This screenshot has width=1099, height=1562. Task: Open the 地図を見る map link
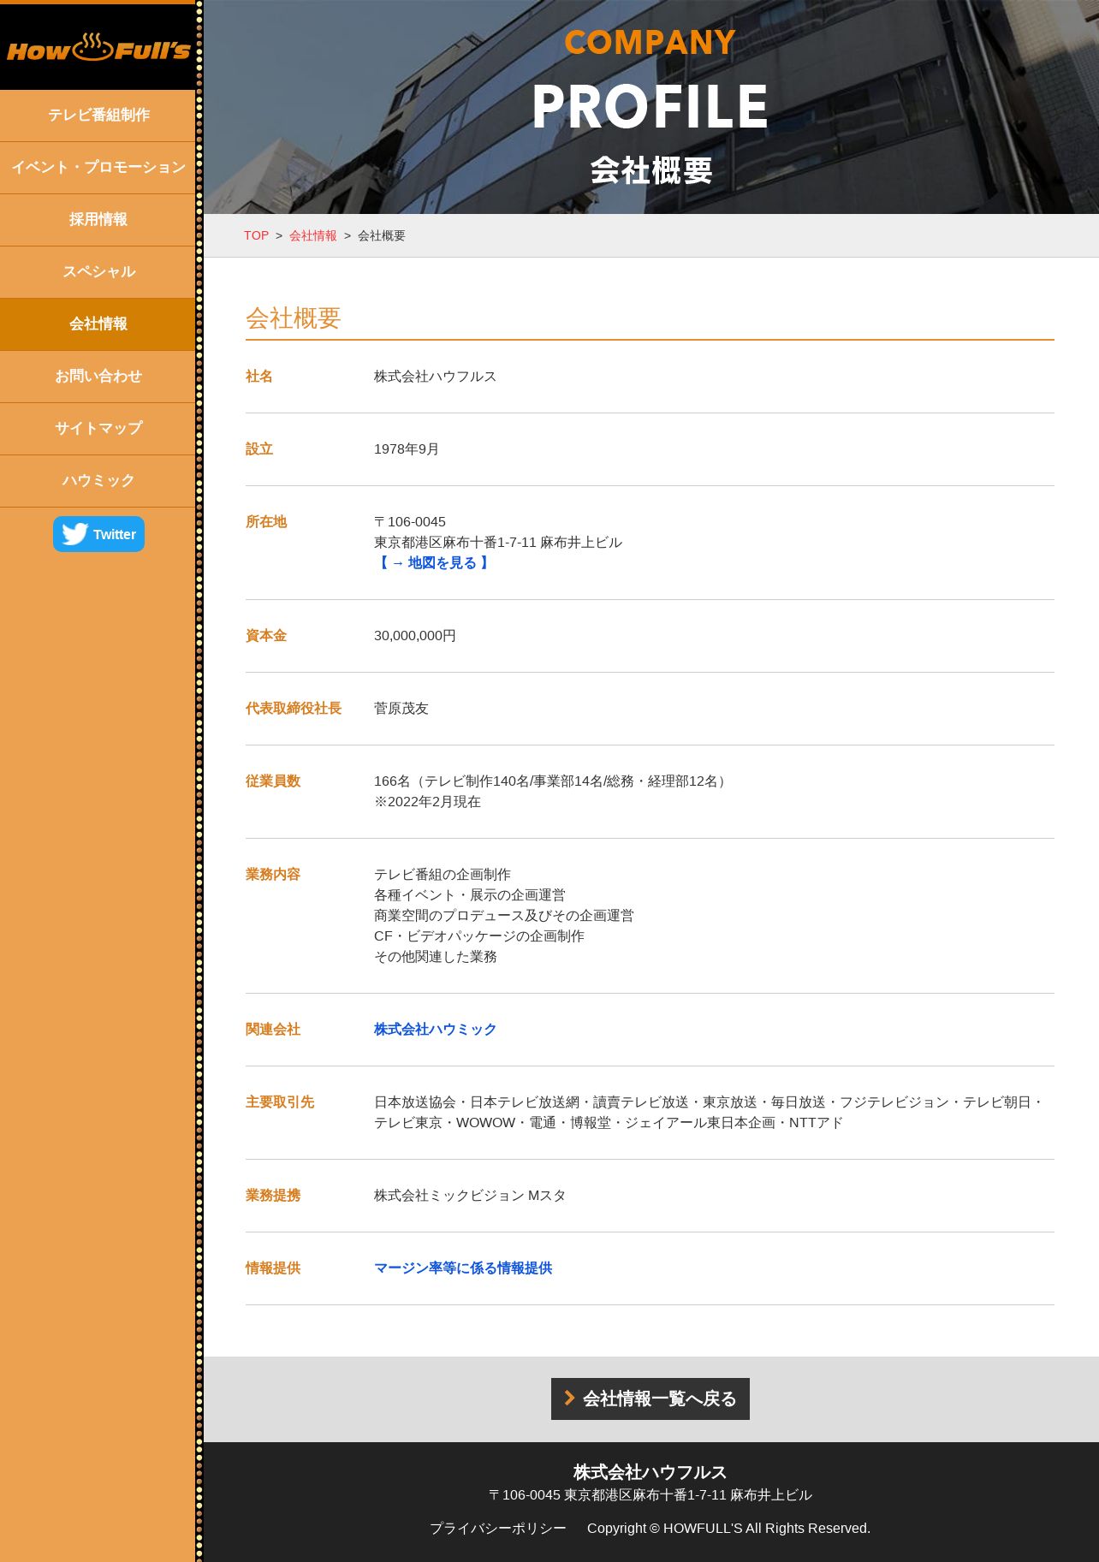click(x=434, y=563)
